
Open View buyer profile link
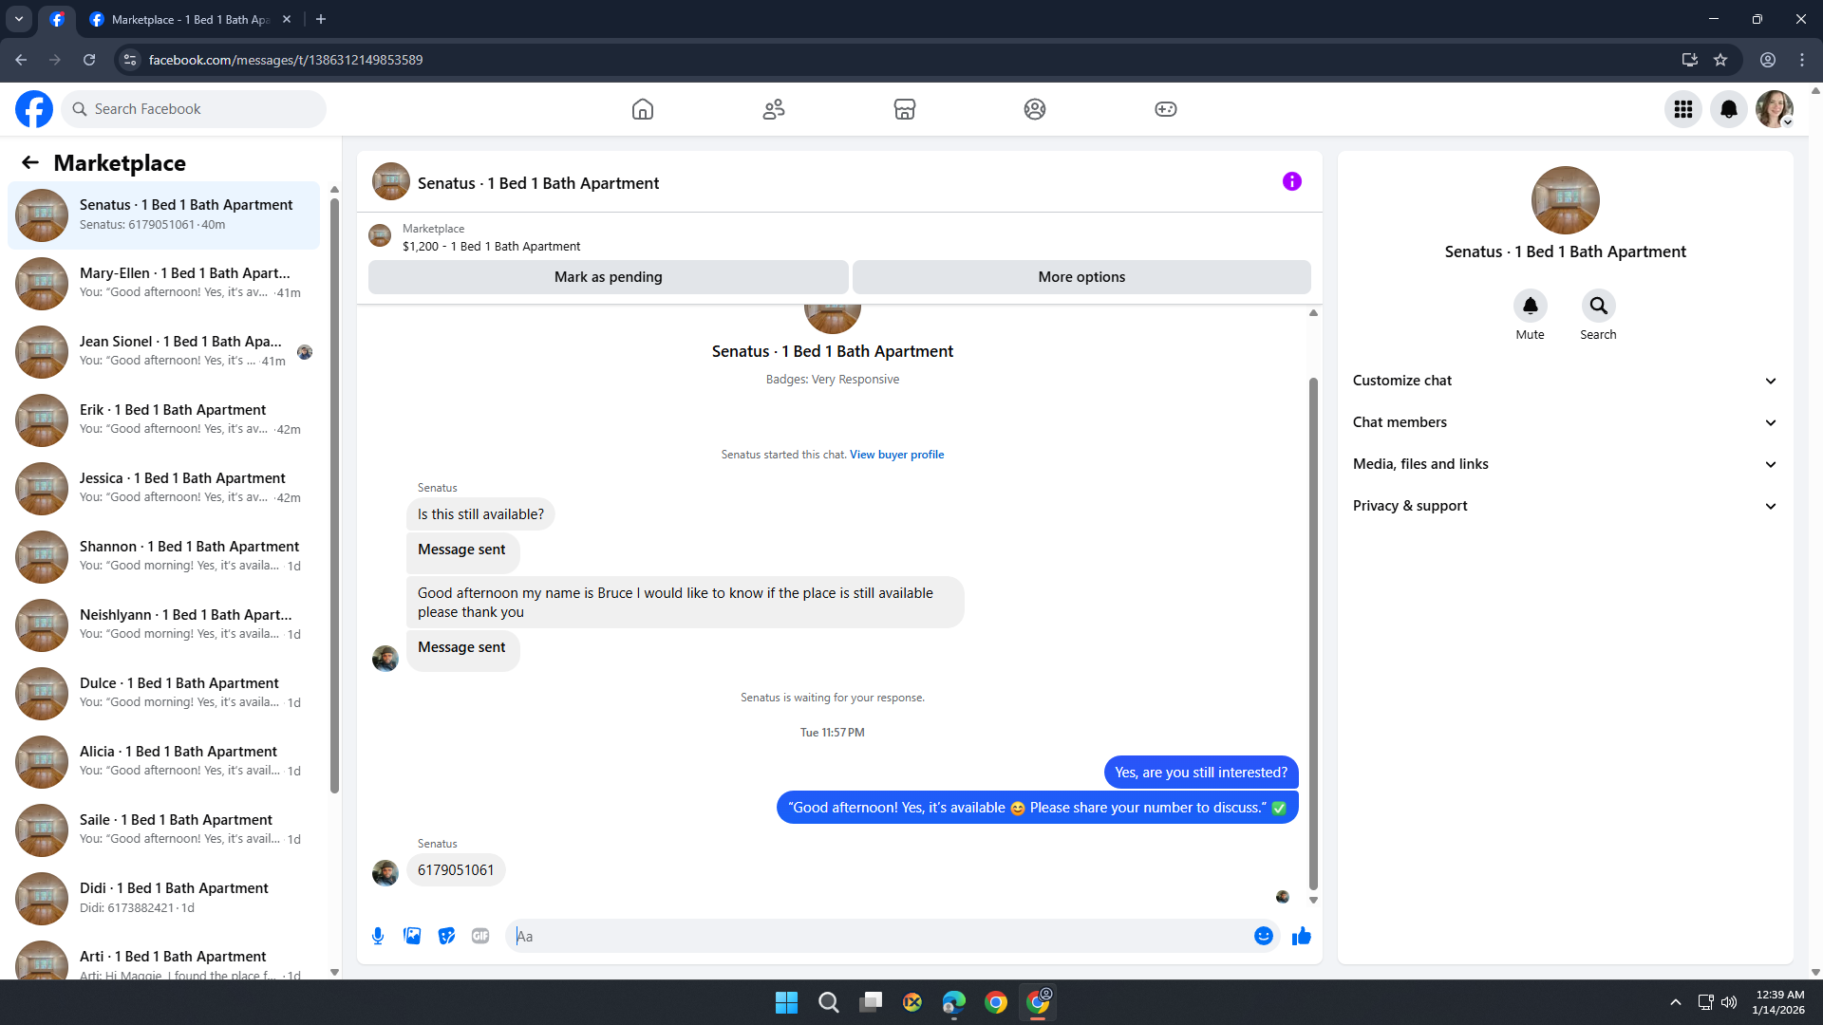[896, 455]
